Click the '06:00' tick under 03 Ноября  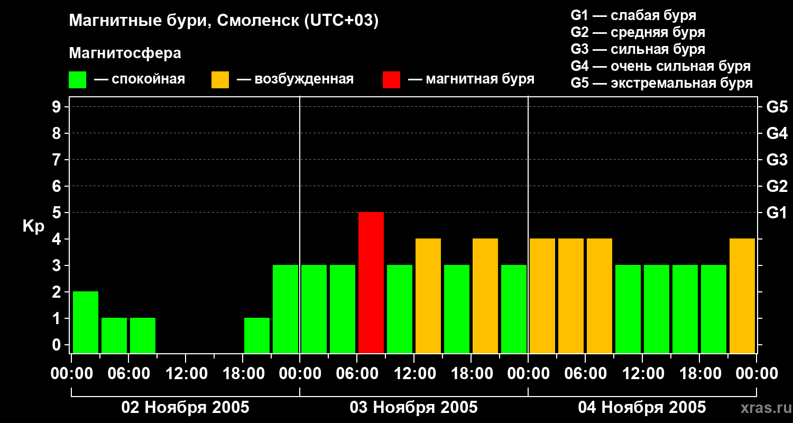tap(357, 373)
